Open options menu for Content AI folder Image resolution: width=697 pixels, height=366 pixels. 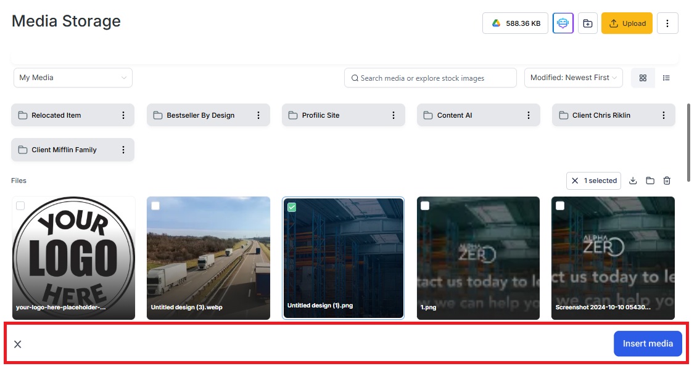click(529, 115)
